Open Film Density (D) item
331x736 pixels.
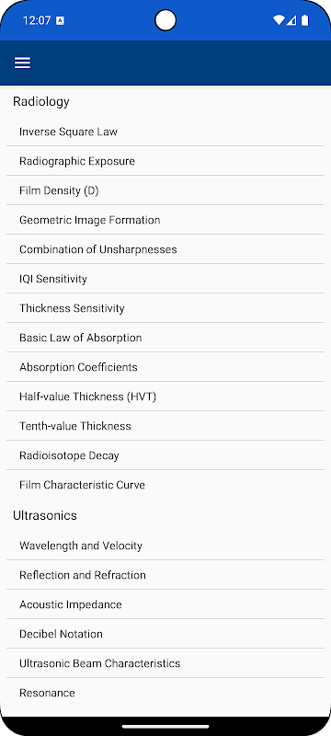click(x=165, y=190)
